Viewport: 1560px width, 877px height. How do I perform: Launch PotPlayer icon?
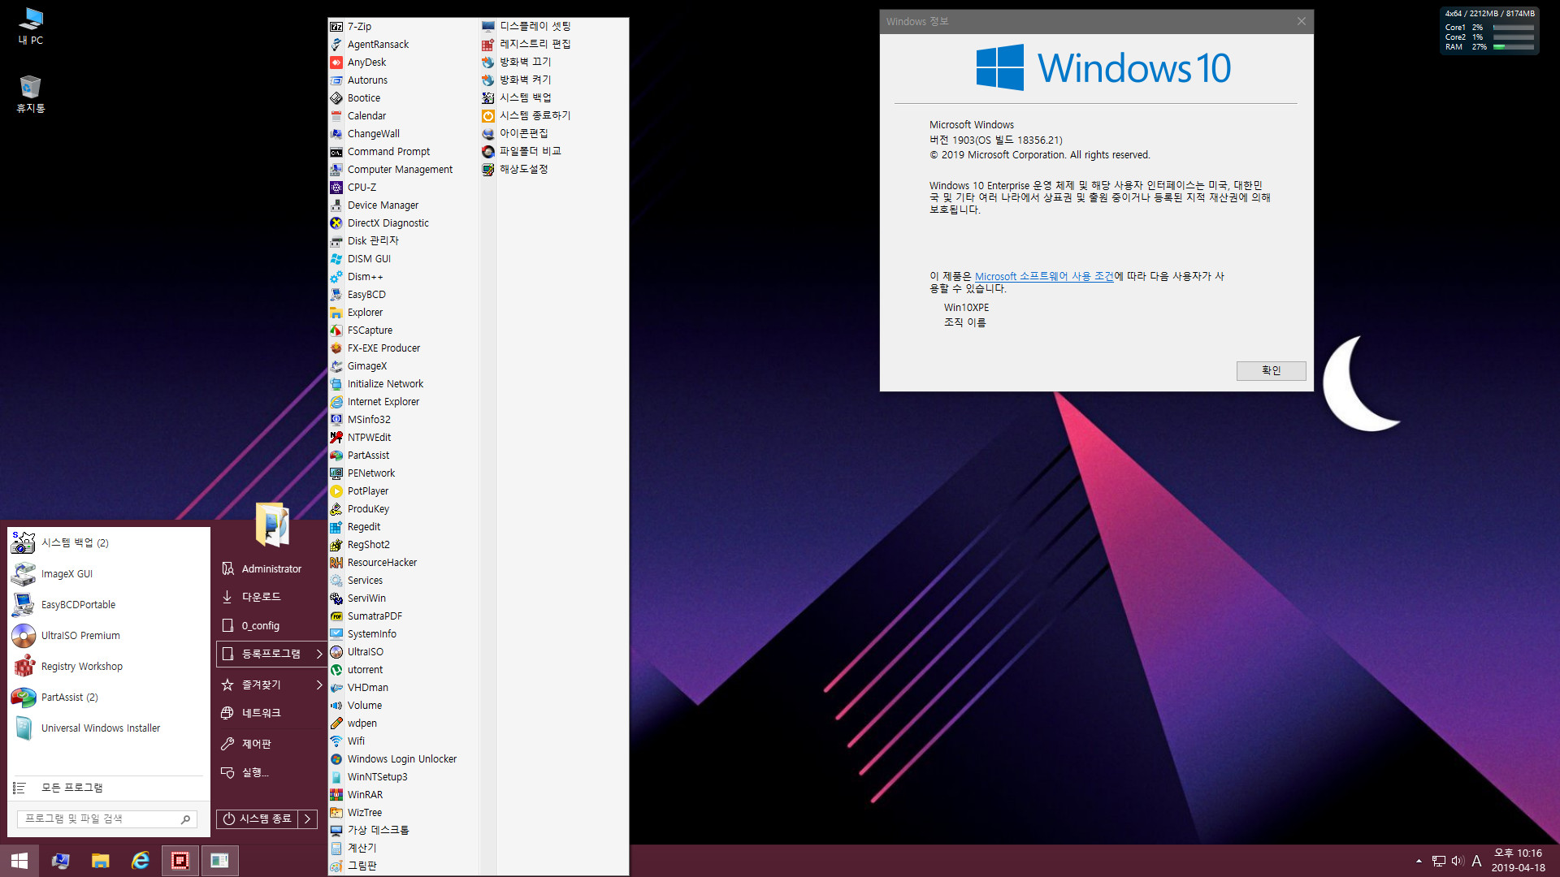tap(336, 491)
